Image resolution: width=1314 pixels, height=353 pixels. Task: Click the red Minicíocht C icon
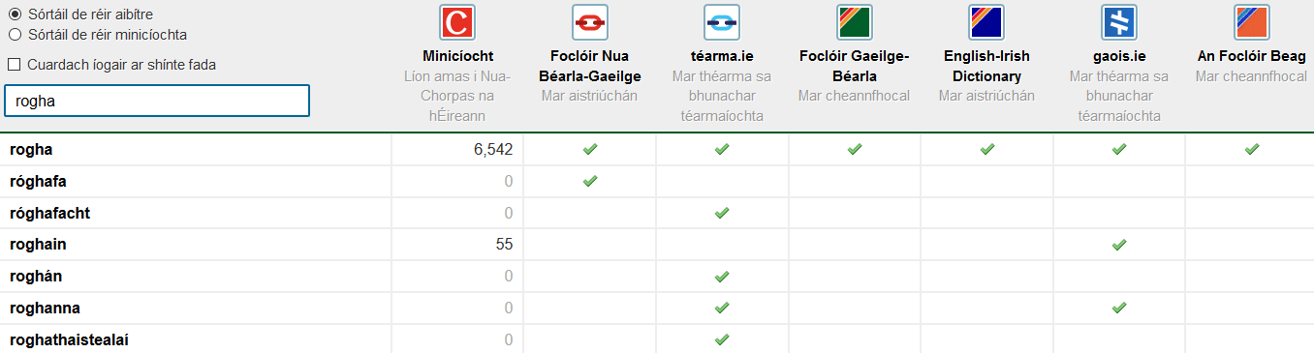(x=457, y=22)
